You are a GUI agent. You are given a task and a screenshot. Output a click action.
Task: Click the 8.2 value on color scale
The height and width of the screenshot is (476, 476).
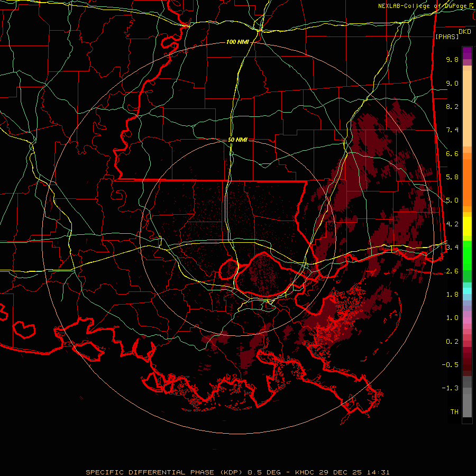[x=452, y=106]
